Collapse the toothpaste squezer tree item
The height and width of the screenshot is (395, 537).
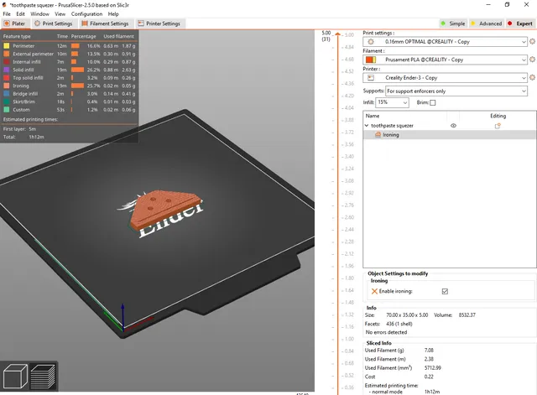click(x=367, y=125)
